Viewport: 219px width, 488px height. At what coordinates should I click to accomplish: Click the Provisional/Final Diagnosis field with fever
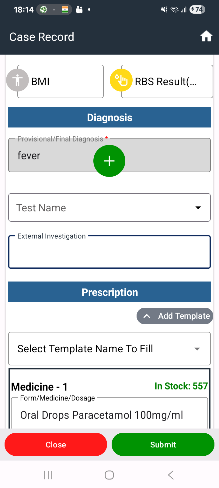109,155
